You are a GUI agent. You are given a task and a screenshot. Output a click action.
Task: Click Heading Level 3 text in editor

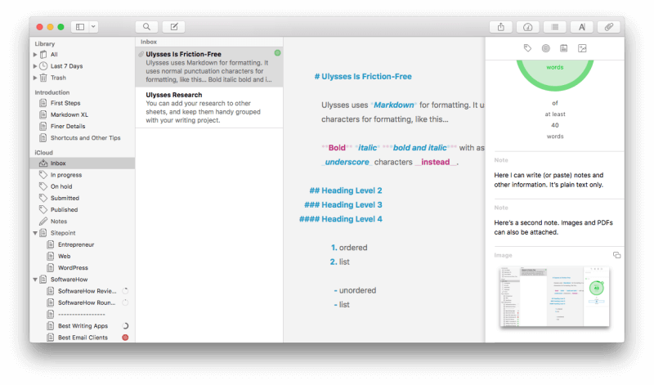tap(352, 205)
